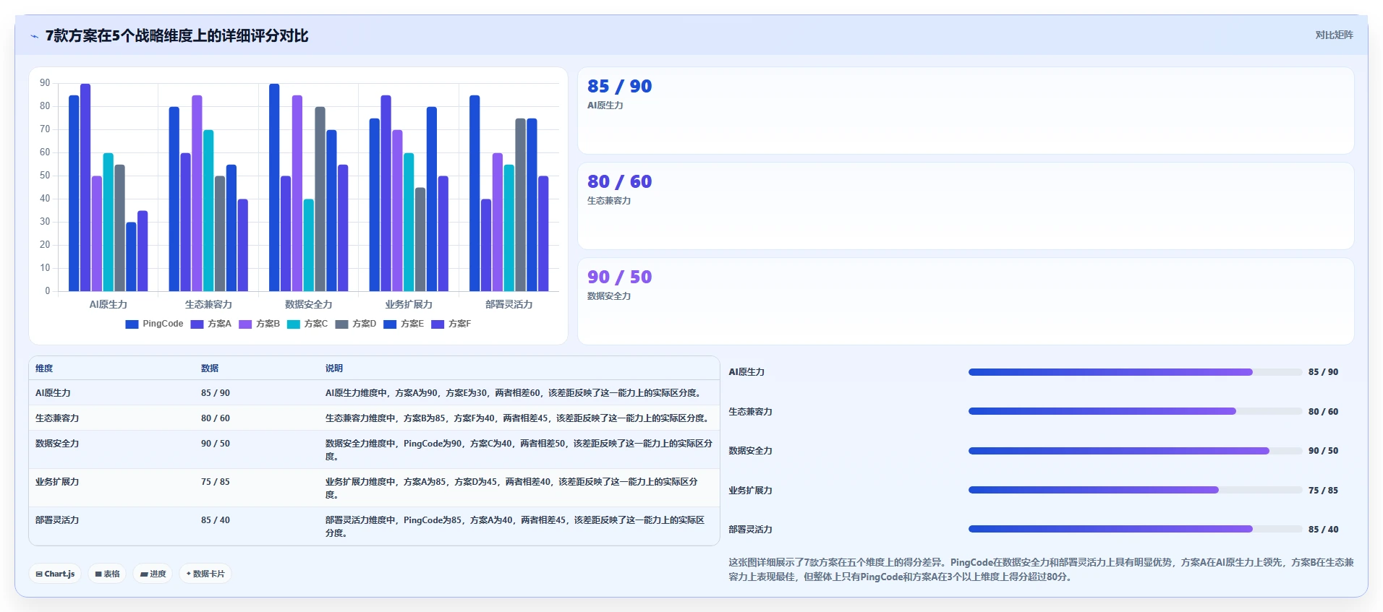Click the 表格 chip
1383x612 pixels.
click(107, 574)
